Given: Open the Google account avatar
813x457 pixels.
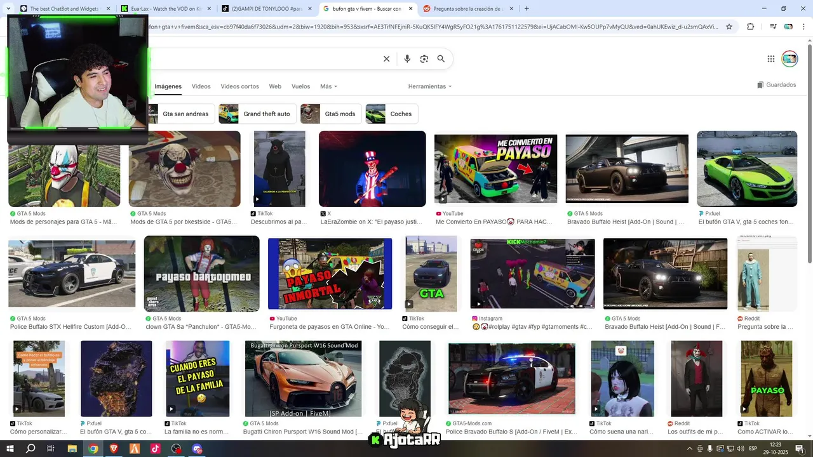Looking at the screenshot, I should 789,59.
